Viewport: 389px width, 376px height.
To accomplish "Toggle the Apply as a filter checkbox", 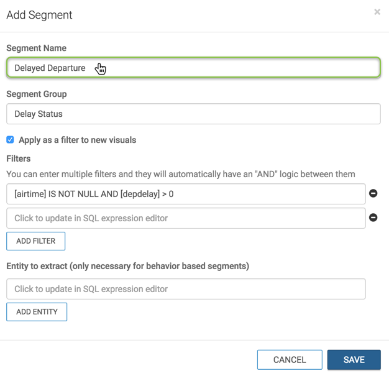I will [x=11, y=140].
